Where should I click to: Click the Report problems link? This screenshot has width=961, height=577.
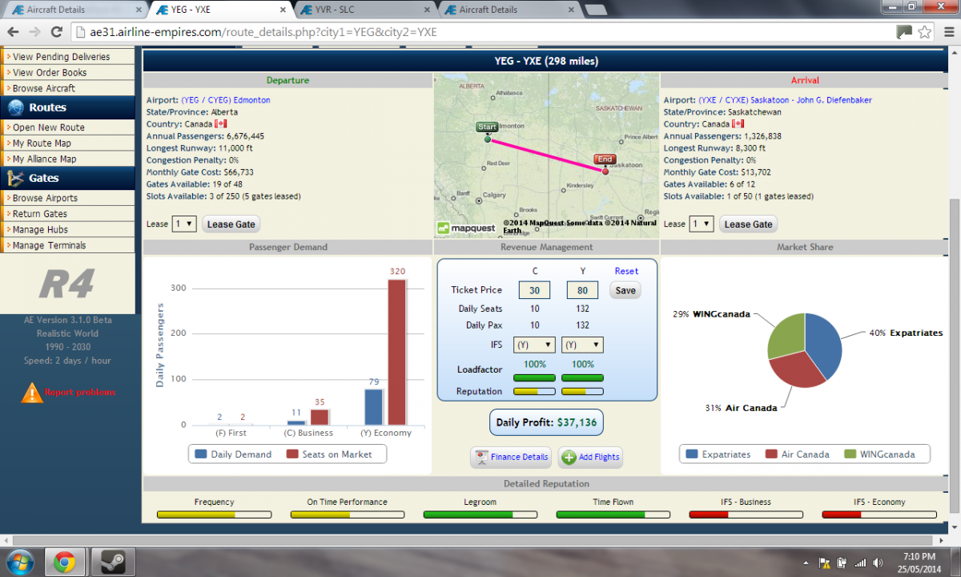(x=79, y=393)
